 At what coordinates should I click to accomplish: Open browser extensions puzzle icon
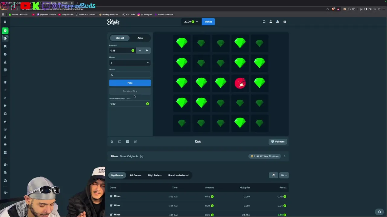(349, 9)
